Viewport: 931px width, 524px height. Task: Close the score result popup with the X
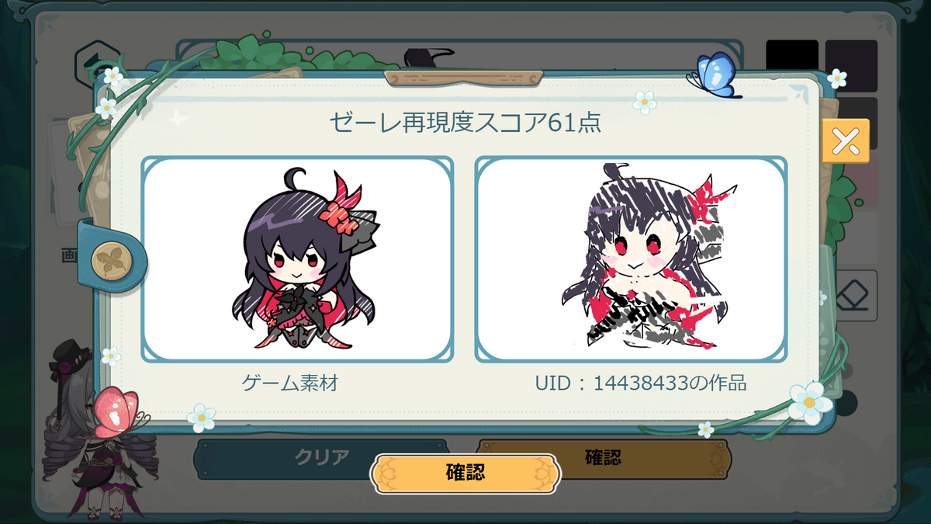[x=846, y=141]
